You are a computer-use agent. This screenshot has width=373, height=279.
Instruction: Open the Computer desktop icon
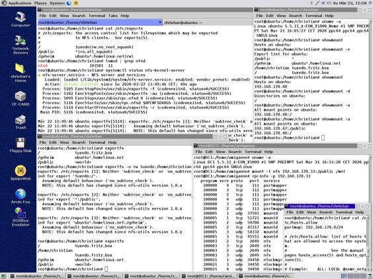21,19
